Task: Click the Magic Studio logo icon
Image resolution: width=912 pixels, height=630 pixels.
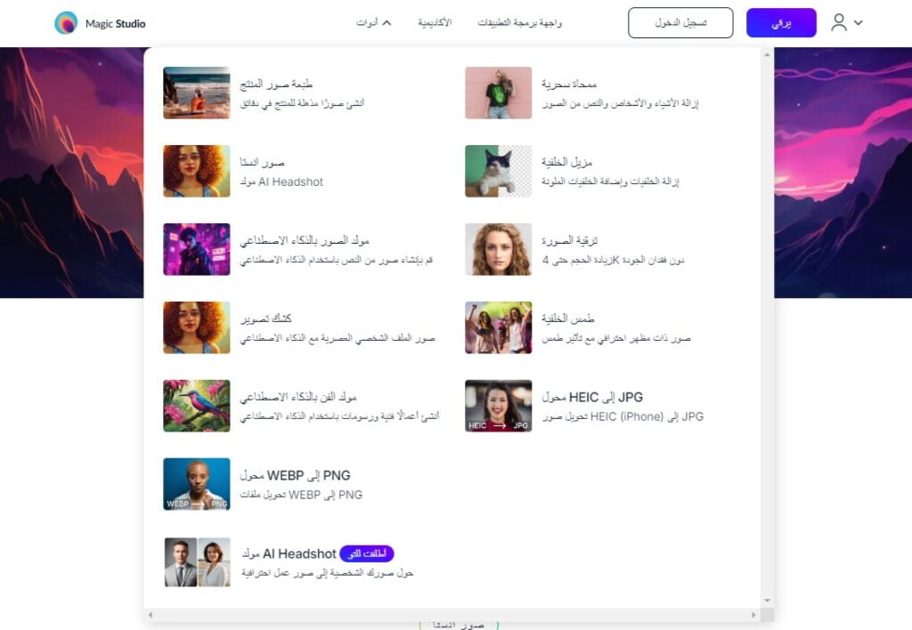Action: point(66,23)
